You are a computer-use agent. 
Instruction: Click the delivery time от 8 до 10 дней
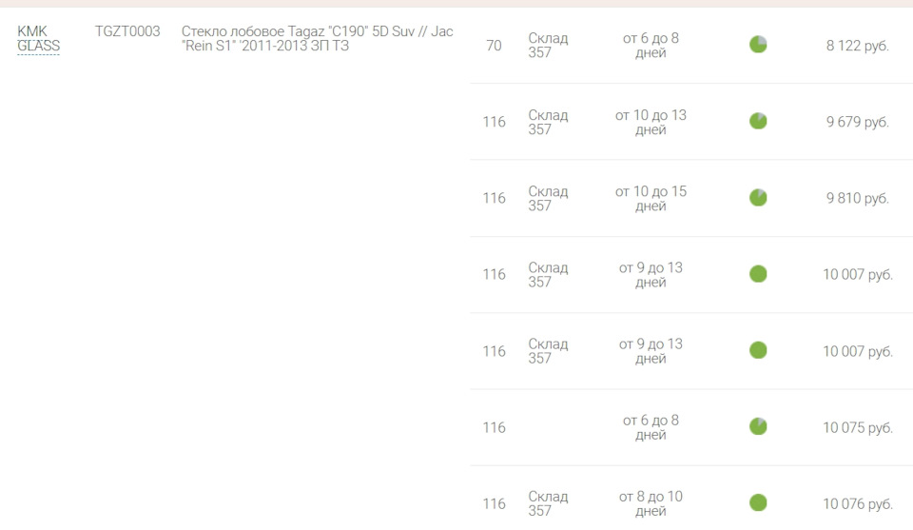(651, 503)
